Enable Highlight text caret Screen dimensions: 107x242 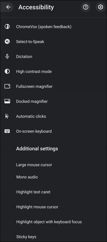click(53, 192)
